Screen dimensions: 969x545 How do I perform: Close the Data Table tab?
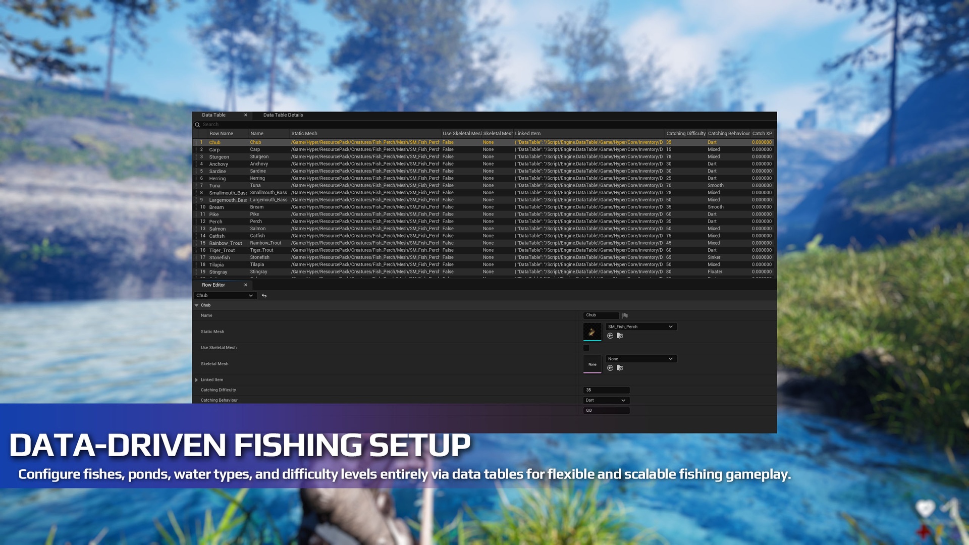(246, 115)
